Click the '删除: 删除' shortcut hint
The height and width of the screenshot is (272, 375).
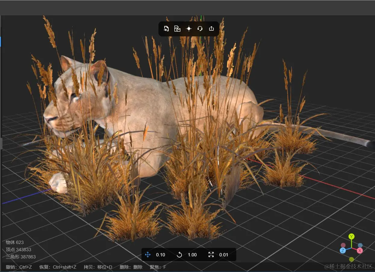coord(131,267)
